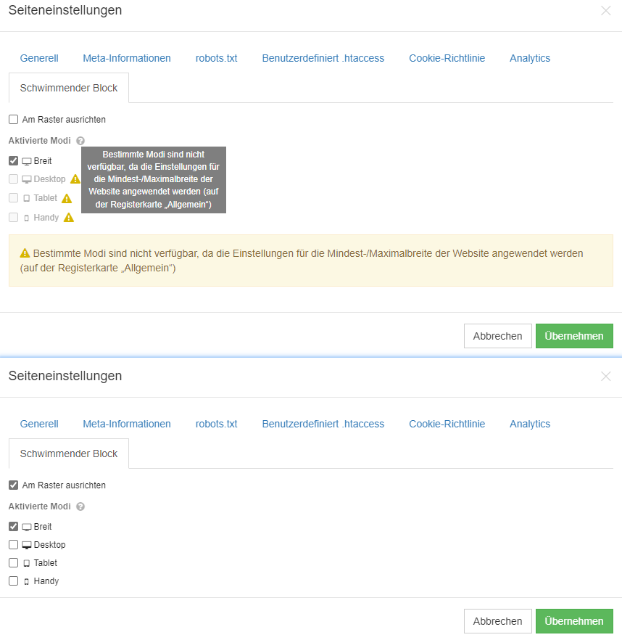Viewport: 622px width, 640px height.
Task: Uncheck Am Raster ausrichten in lower dialog
Action: click(x=14, y=485)
